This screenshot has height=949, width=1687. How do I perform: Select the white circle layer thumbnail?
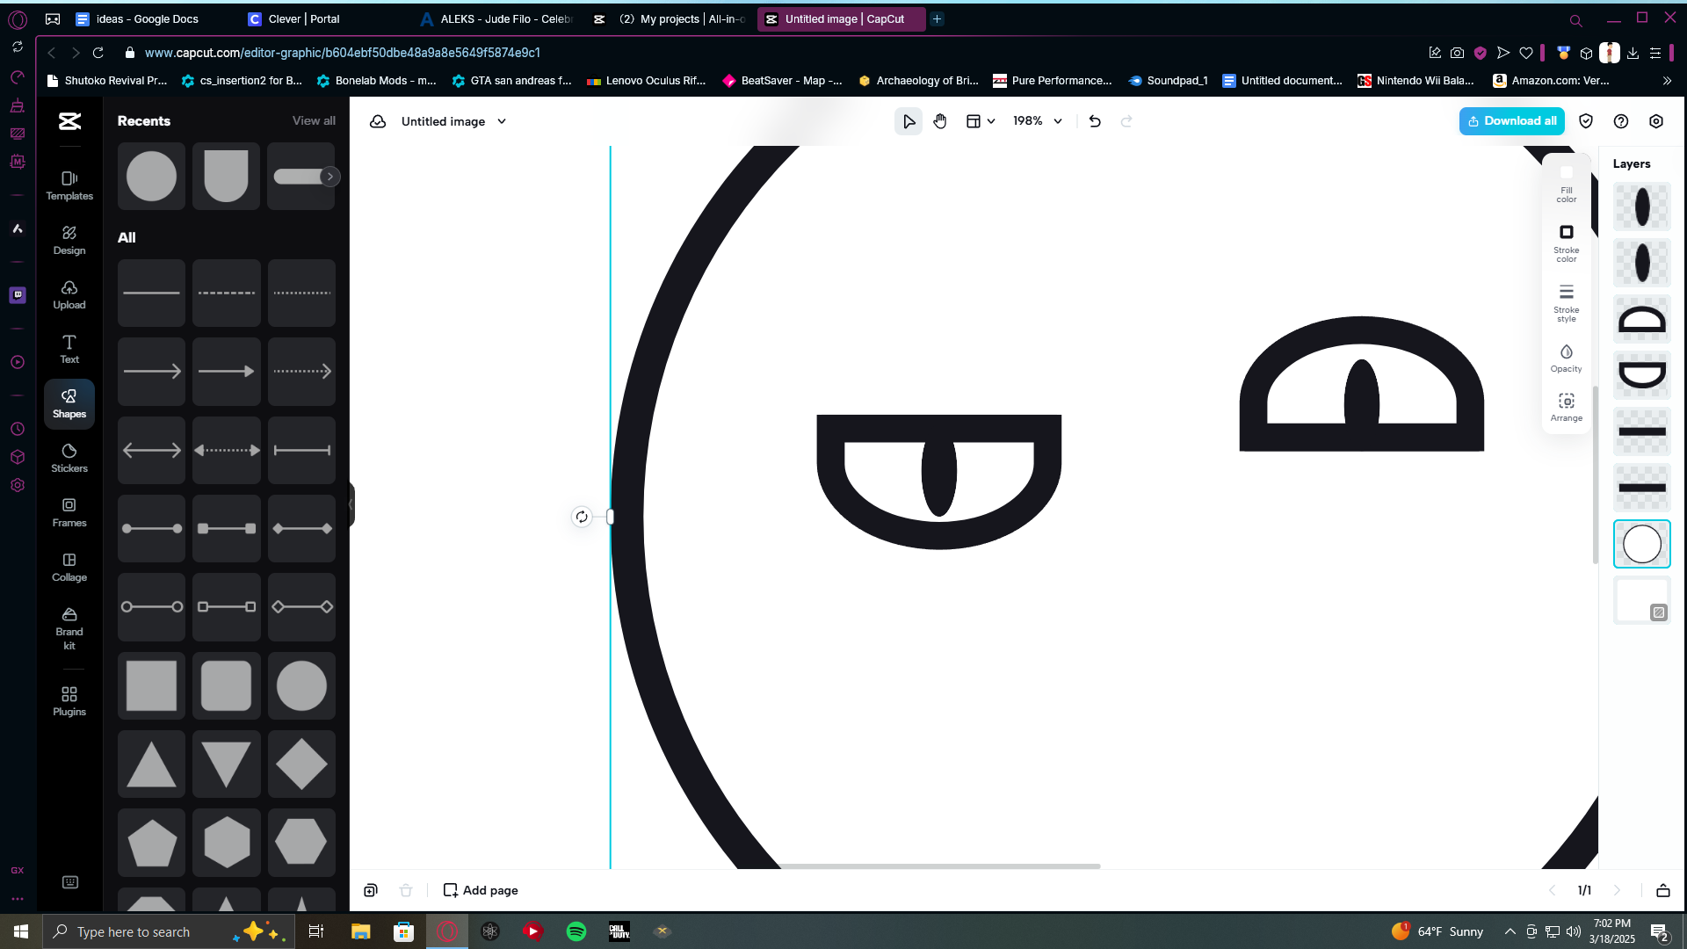(1642, 544)
